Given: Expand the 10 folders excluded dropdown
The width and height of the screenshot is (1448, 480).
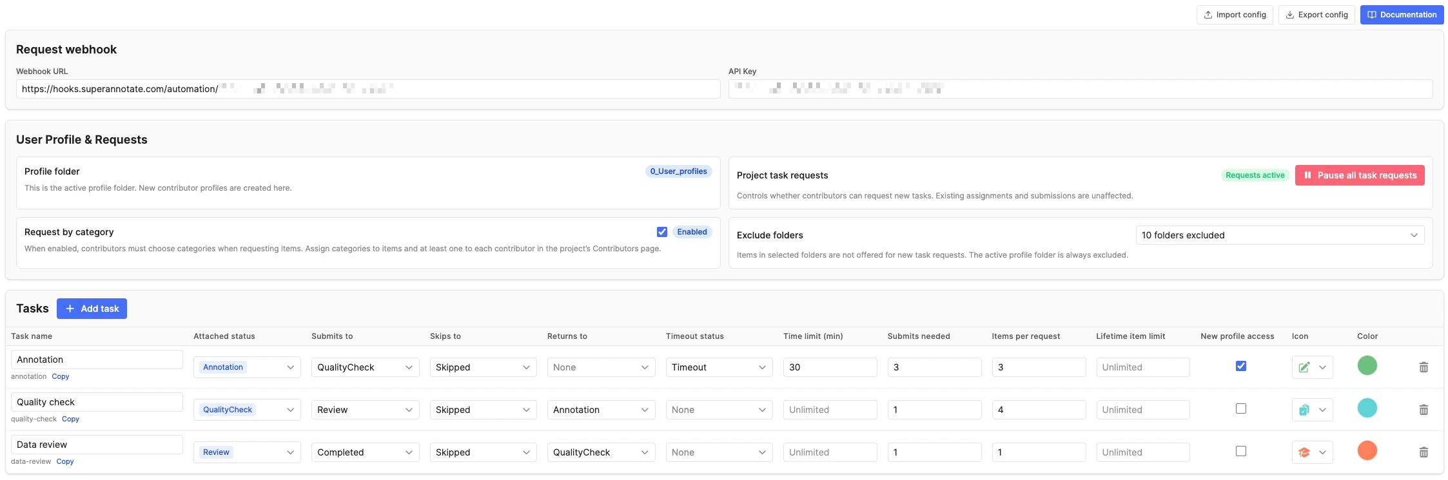Looking at the screenshot, I should coord(1280,235).
